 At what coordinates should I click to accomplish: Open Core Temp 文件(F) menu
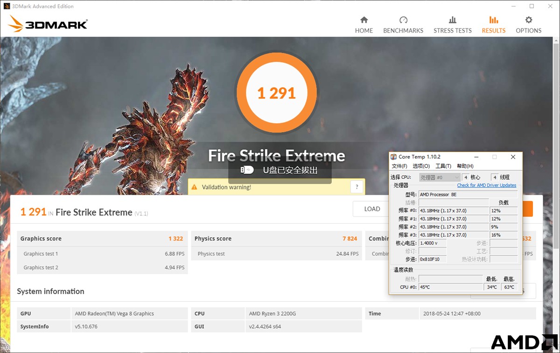pos(399,166)
